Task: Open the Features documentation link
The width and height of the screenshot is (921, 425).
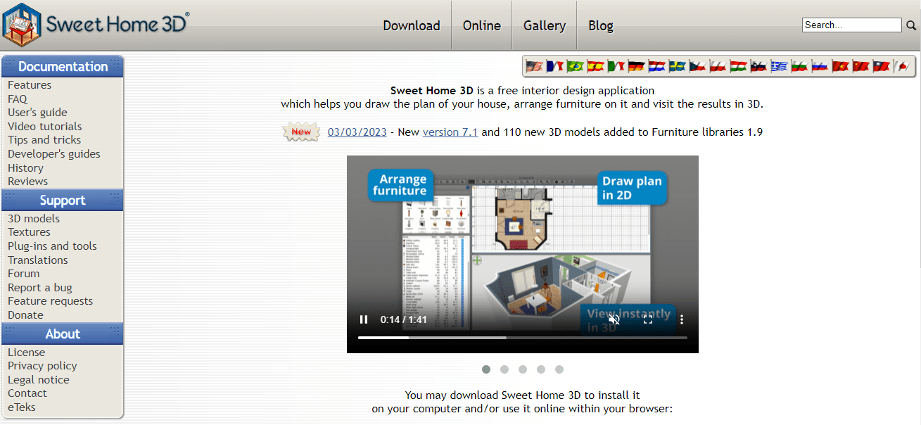Action: (x=30, y=85)
